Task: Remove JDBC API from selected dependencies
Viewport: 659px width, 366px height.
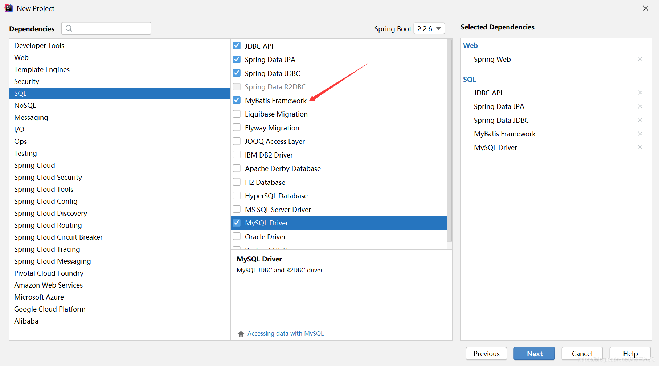Action: (x=640, y=93)
